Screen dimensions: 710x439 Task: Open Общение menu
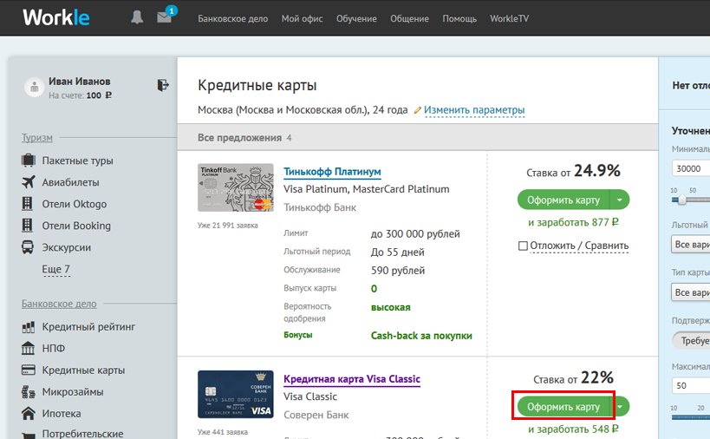(409, 18)
